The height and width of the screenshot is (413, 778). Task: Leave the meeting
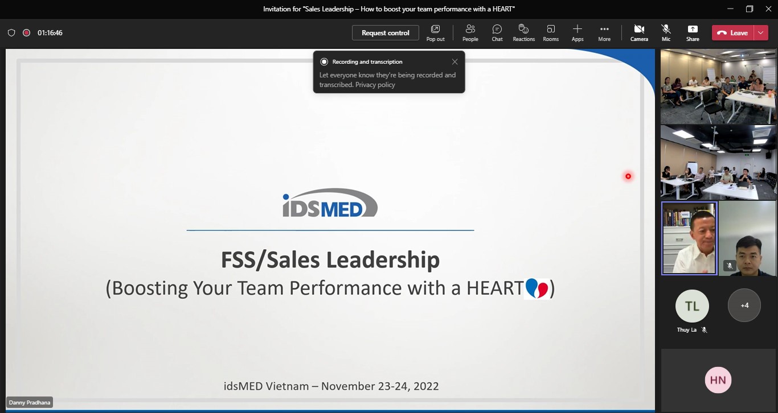pyautogui.click(x=732, y=33)
